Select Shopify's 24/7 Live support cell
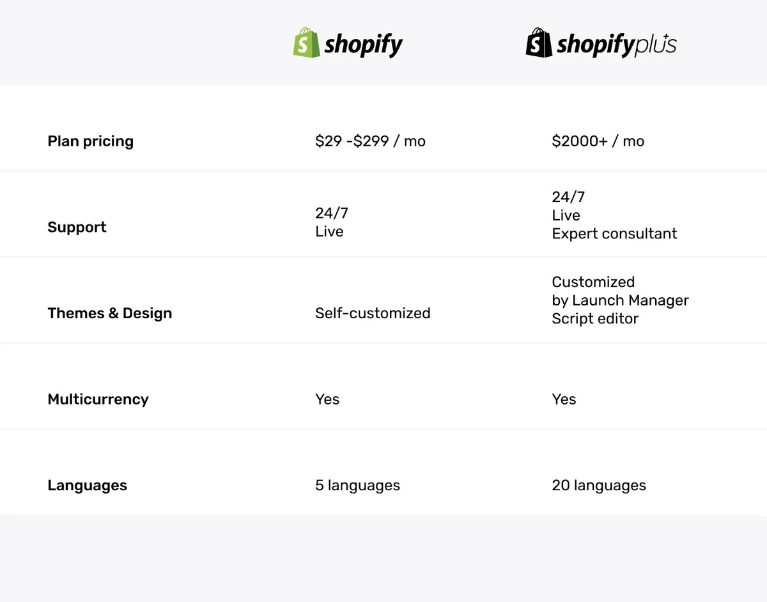Image resolution: width=767 pixels, height=602 pixels. [332, 222]
